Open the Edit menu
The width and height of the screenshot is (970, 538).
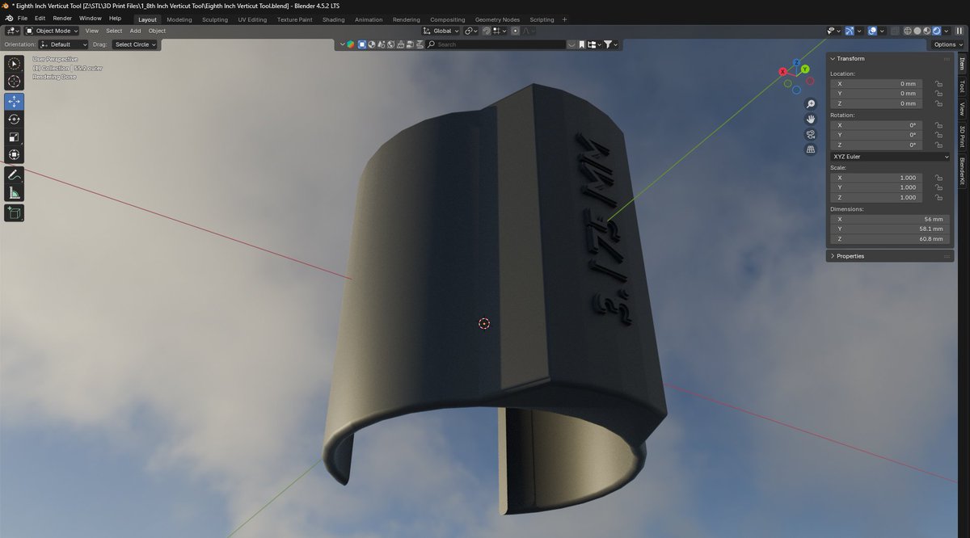coord(40,18)
